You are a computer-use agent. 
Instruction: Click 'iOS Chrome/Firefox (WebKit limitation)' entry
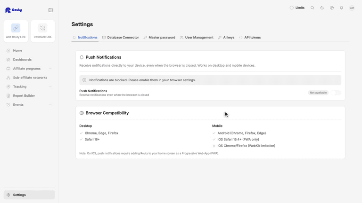pyautogui.click(x=246, y=146)
